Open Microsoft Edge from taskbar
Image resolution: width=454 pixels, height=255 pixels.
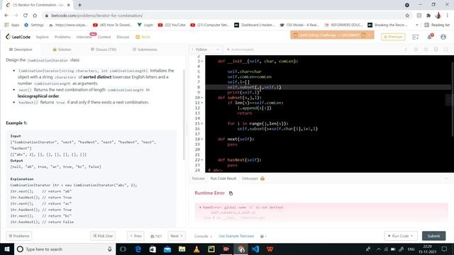tap(138, 249)
